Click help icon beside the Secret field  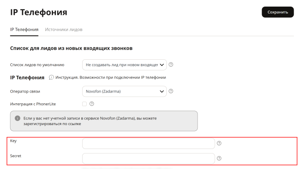point(219,158)
